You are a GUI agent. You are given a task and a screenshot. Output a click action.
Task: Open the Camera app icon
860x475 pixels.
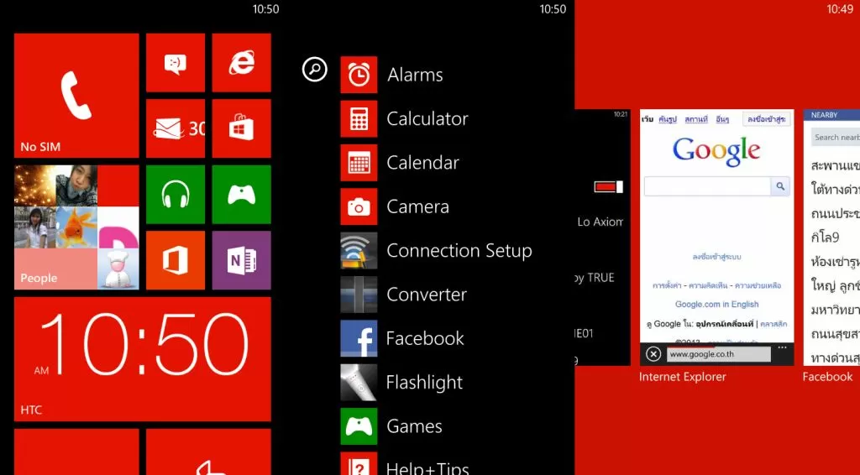coord(359,206)
